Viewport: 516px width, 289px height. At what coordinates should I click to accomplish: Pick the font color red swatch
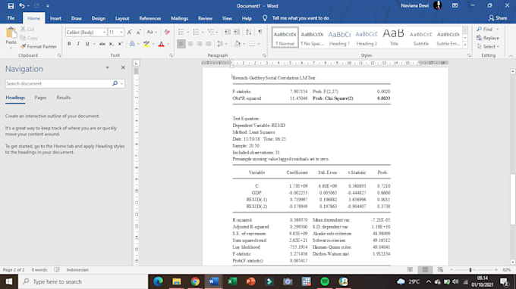161,44
